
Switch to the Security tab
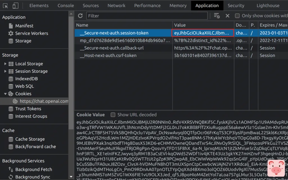pyautogui.click(x=236, y=6)
